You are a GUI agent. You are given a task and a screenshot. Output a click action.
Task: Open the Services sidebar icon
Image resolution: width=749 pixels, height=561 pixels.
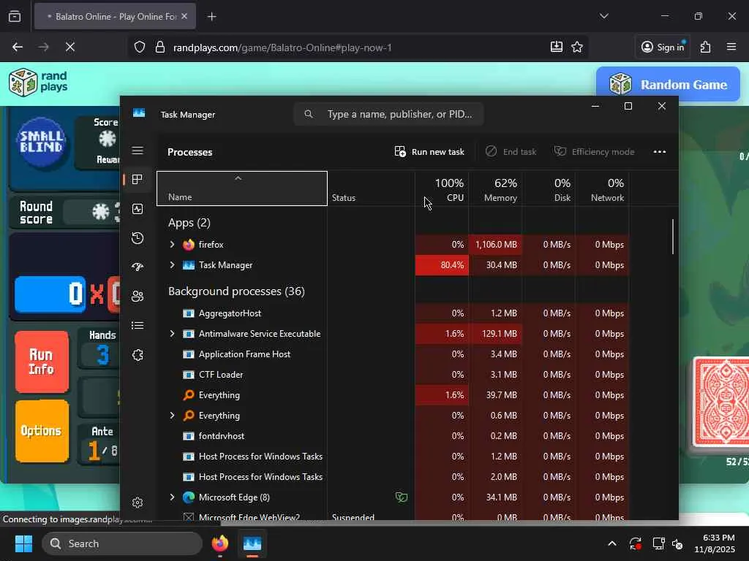138,355
